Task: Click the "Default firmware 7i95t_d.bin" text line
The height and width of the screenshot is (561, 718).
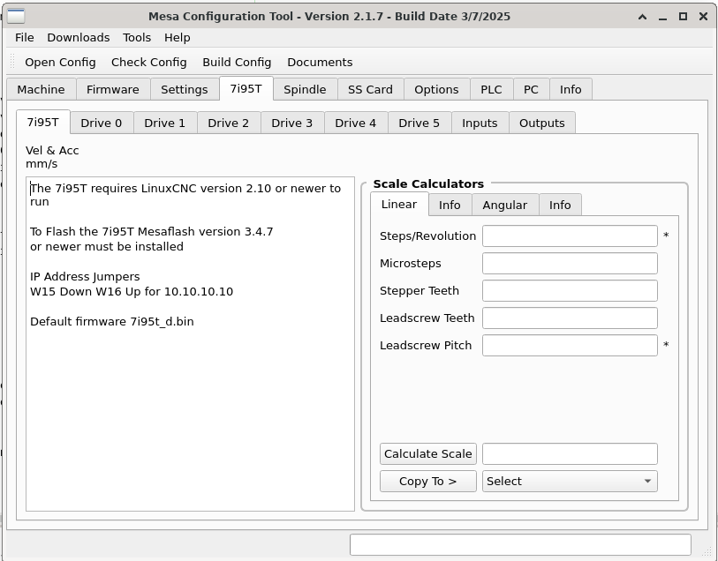Action: point(112,321)
